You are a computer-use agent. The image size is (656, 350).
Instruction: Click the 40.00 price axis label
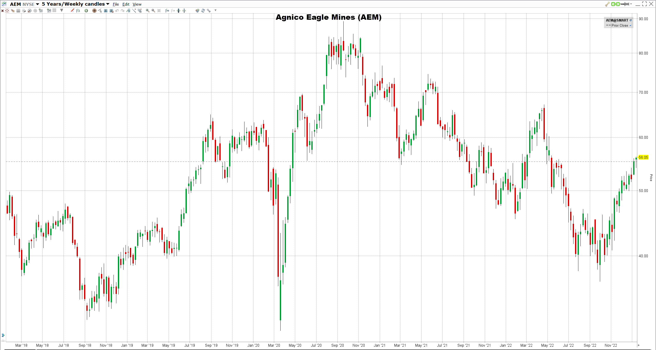(643, 256)
